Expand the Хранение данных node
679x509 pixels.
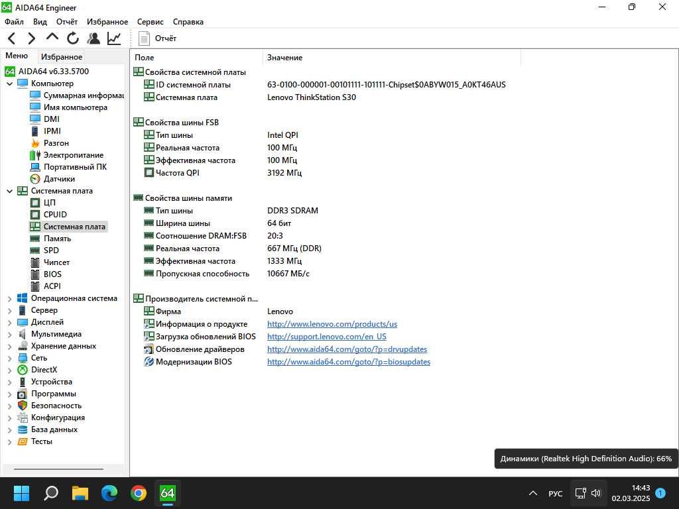click(9, 346)
